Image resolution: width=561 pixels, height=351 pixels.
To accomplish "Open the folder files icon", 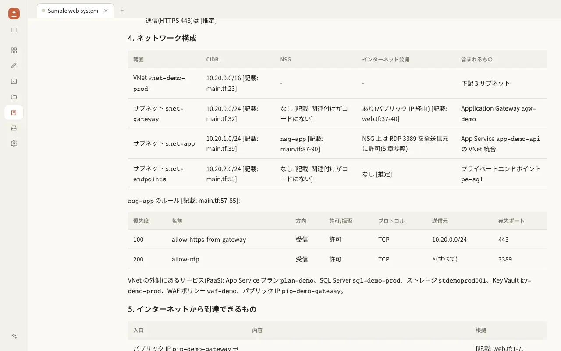I will (x=14, y=97).
